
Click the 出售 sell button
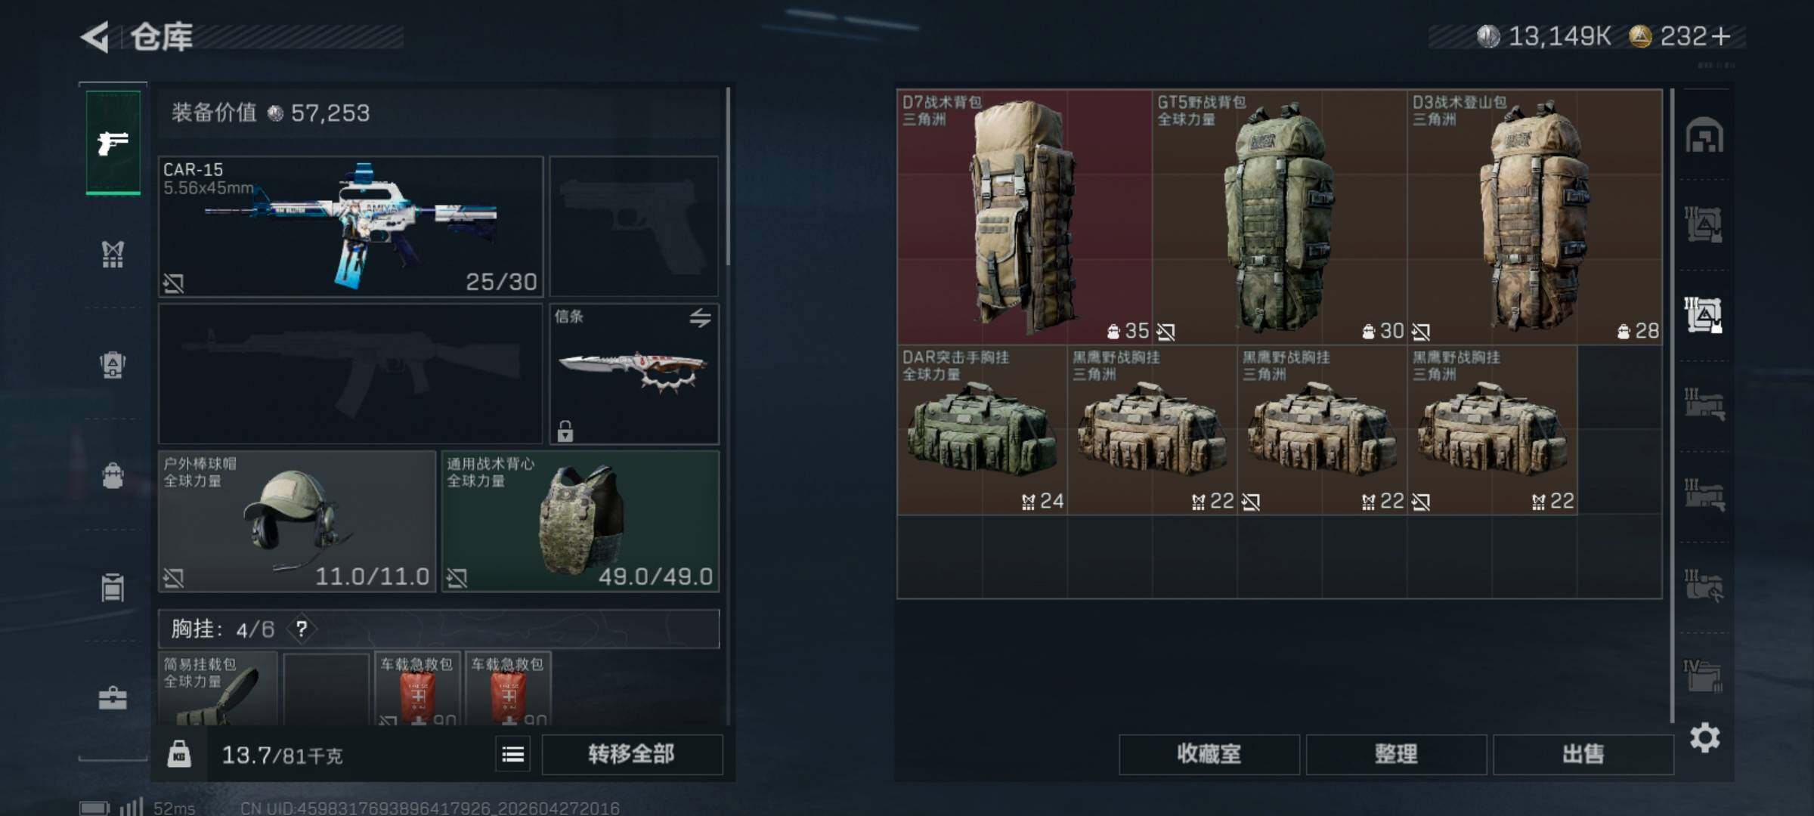tap(1583, 754)
